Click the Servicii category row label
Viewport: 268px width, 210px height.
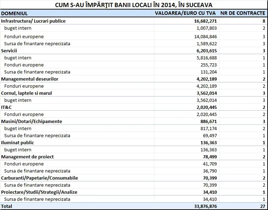pyautogui.click(x=9, y=51)
